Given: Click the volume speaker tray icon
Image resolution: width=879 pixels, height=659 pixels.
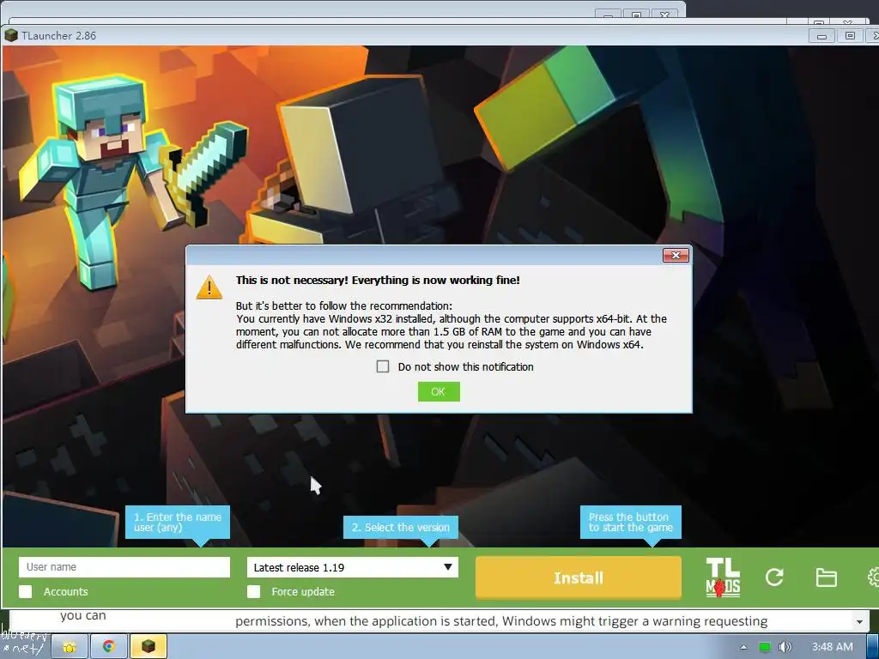Looking at the screenshot, I should coord(785,647).
